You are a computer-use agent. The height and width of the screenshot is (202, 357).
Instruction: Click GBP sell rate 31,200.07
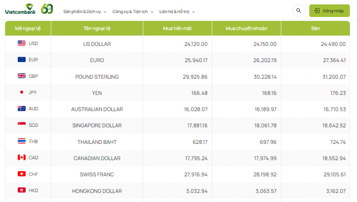334,77
